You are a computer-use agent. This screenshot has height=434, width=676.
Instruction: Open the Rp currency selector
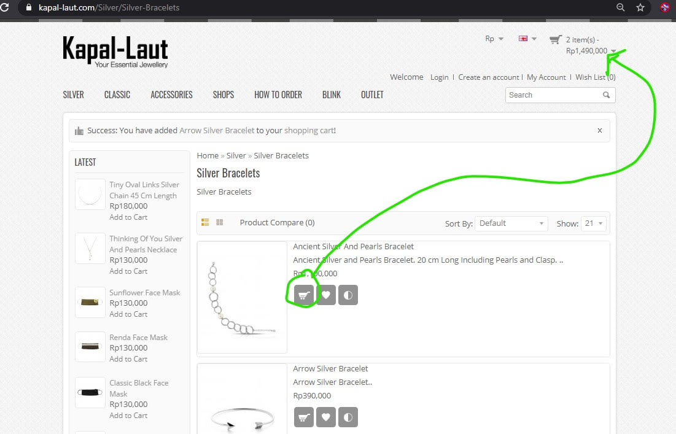click(494, 39)
